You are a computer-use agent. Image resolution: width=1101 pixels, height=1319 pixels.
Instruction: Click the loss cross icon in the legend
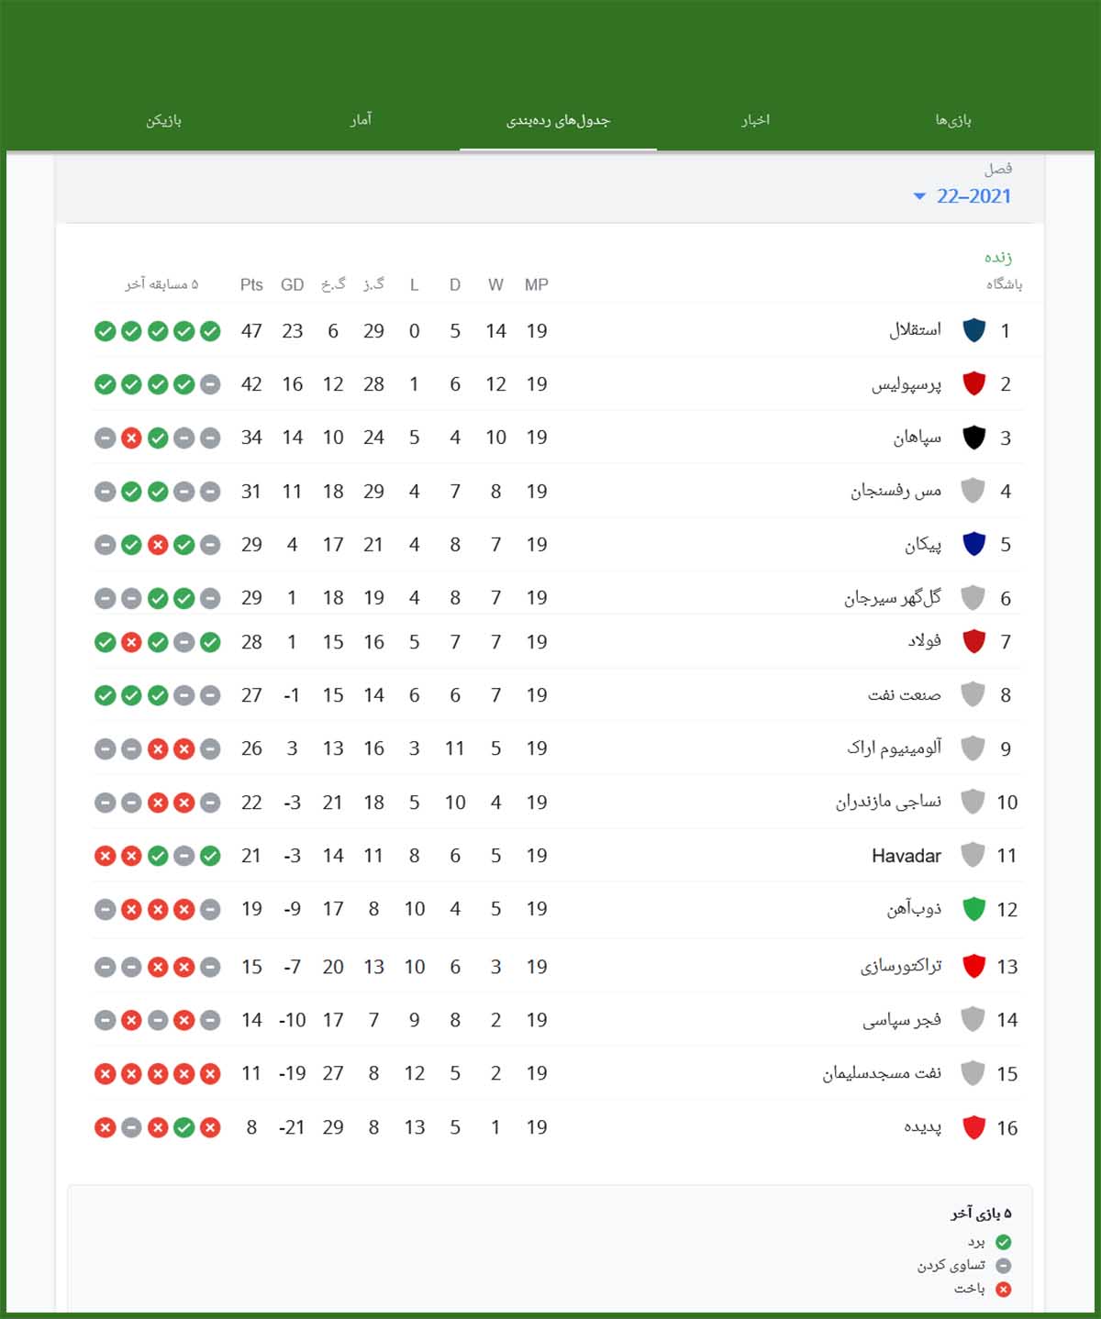(x=1006, y=1289)
